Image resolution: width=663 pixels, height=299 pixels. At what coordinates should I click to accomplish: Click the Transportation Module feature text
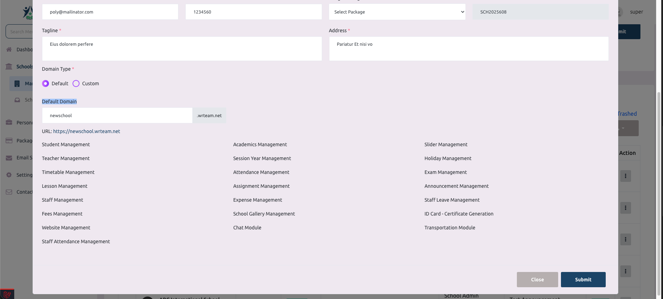450,228
